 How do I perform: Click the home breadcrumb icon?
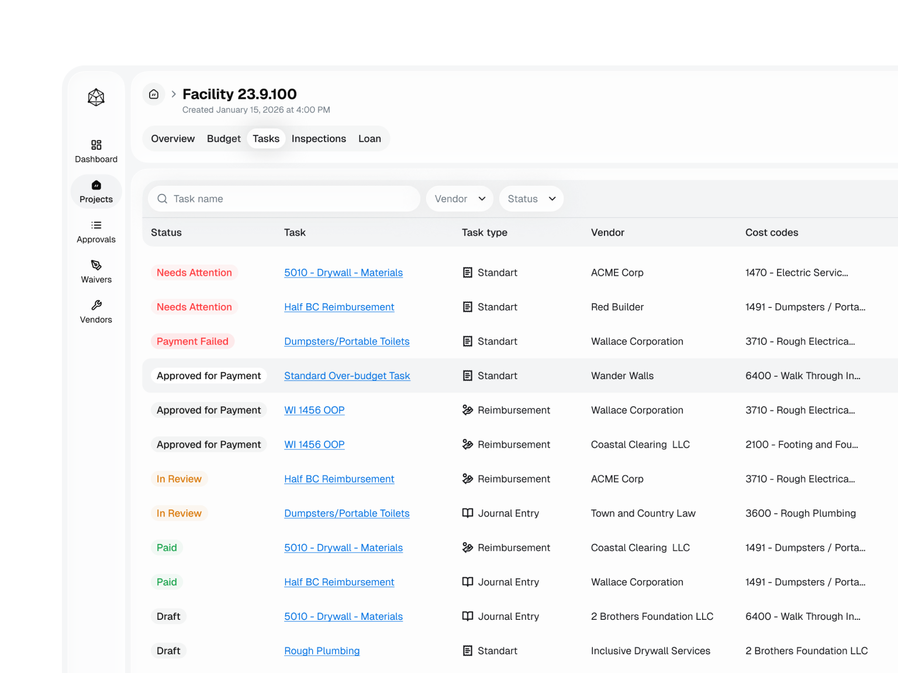tap(154, 94)
